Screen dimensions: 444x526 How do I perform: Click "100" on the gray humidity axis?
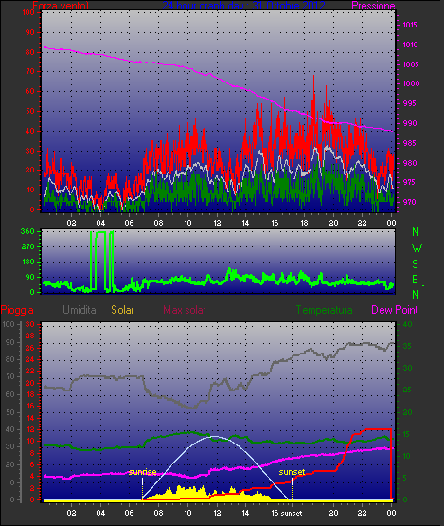[9, 324]
